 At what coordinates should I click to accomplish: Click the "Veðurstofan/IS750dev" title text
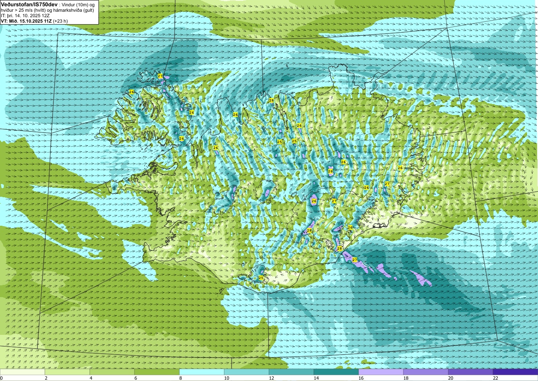[29, 4]
